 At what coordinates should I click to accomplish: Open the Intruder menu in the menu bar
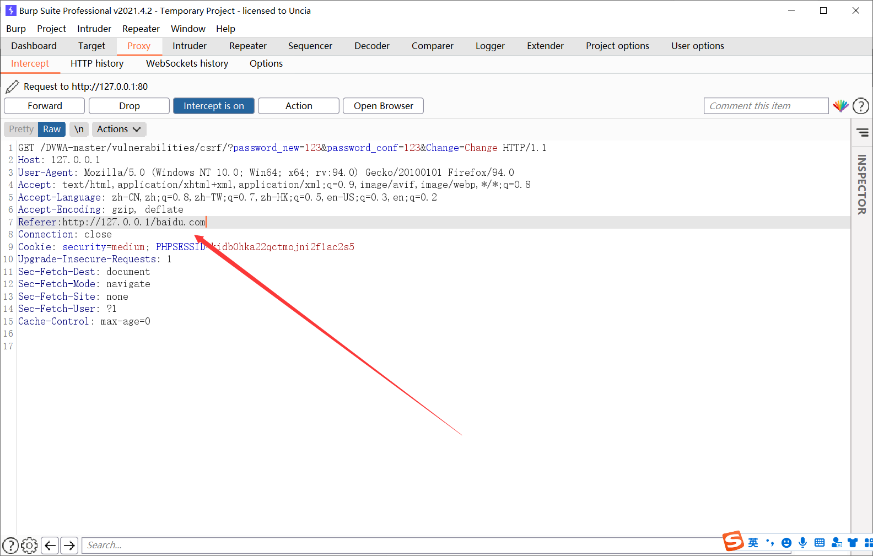click(x=94, y=29)
